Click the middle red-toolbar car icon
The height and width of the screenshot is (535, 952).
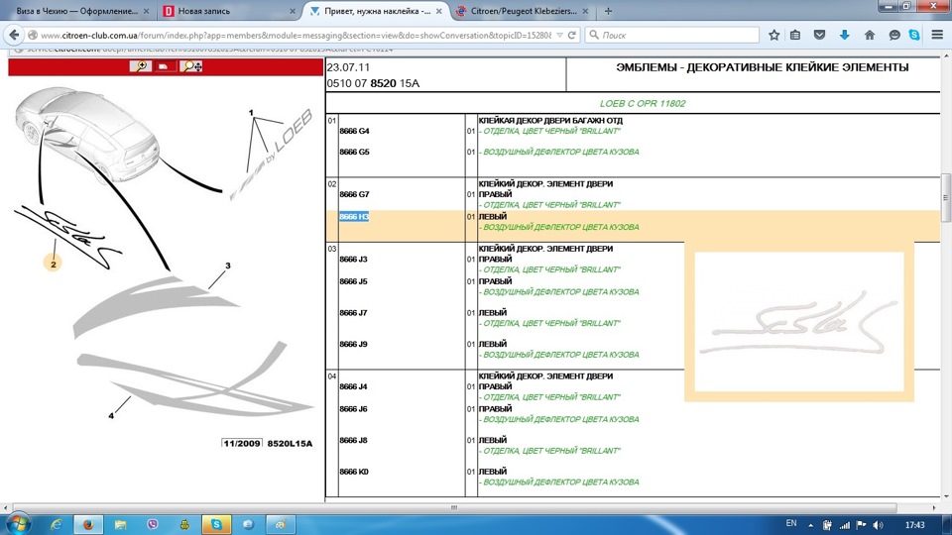pos(164,66)
